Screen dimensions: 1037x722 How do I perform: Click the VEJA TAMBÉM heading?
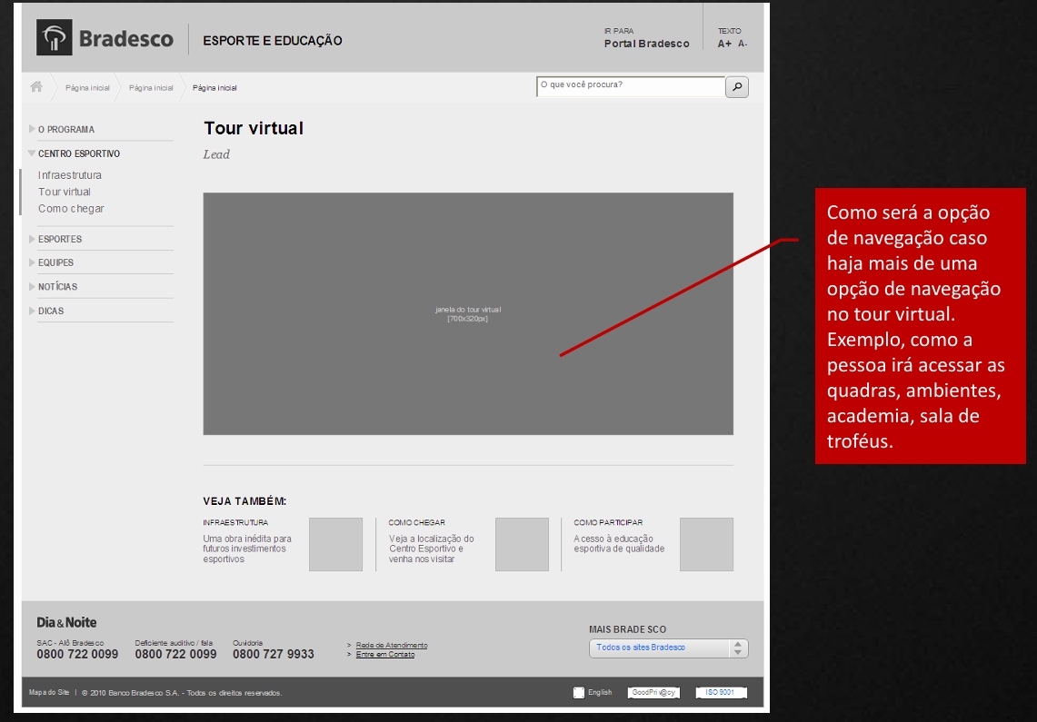244,501
